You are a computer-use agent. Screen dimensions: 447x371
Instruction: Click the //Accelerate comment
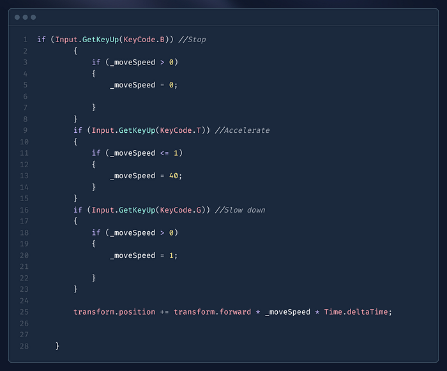pos(242,130)
